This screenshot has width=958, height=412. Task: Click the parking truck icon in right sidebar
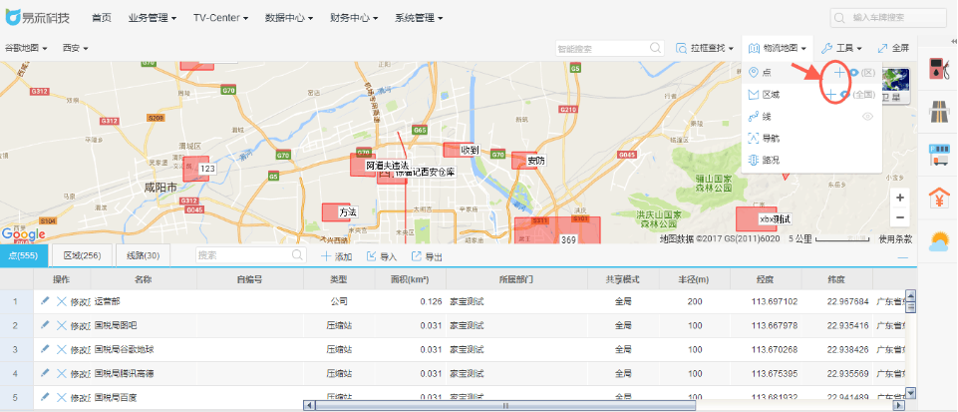coord(939,155)
